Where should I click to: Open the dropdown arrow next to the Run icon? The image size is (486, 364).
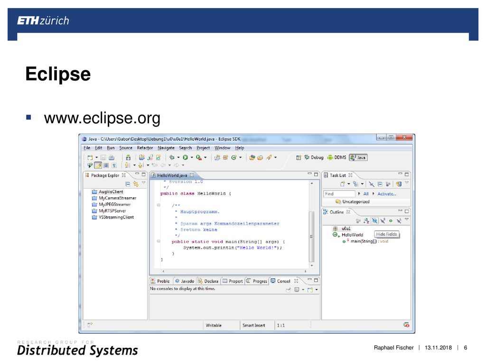pos(192,157)
